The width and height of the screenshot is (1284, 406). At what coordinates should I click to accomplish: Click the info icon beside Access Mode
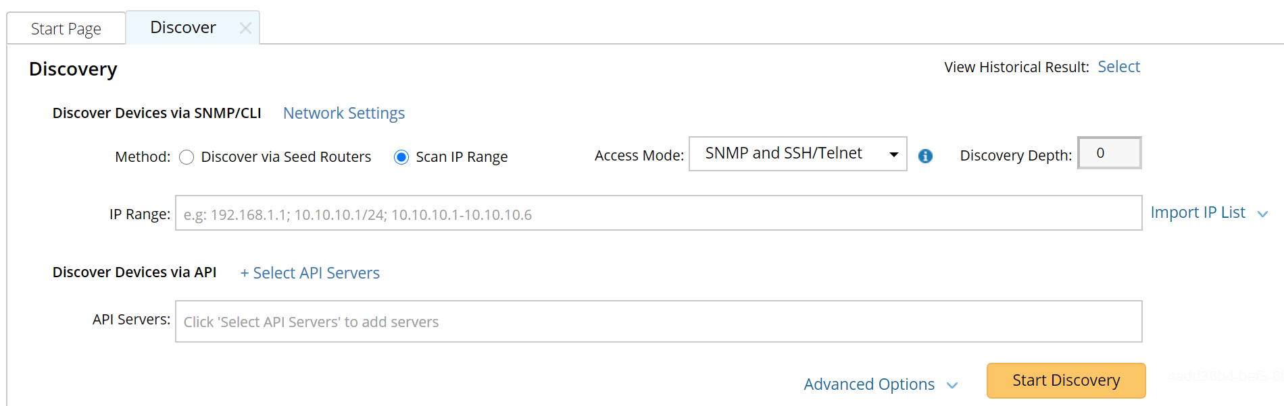coord(925,156)
